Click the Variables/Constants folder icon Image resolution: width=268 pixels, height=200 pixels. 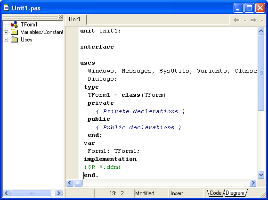point(14,32)
